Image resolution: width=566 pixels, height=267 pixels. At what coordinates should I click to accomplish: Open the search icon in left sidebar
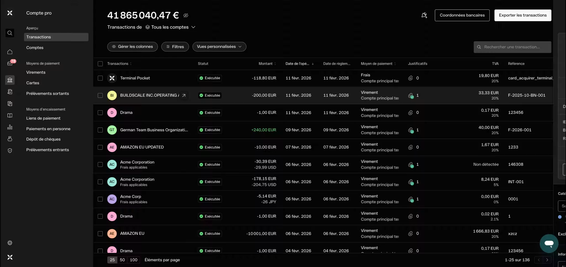(x=10, y=33)
